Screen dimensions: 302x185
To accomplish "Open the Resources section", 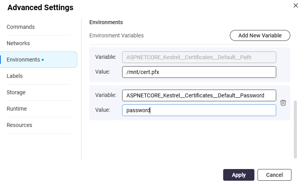I will click(x=20, y=125).
